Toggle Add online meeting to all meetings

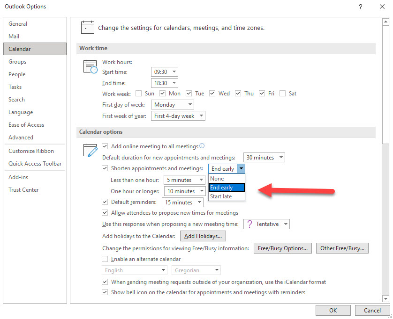coord(105,146)
